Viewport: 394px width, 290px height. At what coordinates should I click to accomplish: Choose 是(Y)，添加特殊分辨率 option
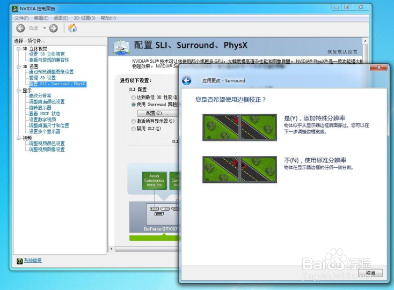[315, 118]
